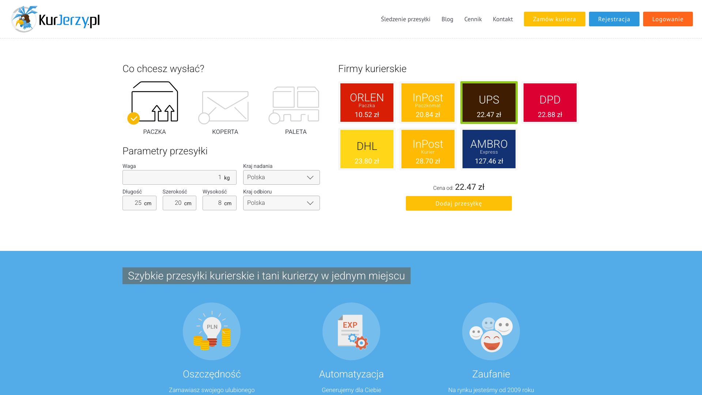Screen dimensions: 702x395
Task: Open the Kraj odbioru dropdown
Action: click(x=282, y=203)
